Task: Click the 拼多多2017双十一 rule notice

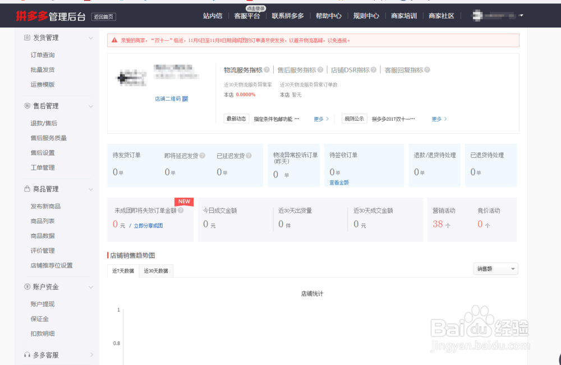Action: (x=393, y=119)
